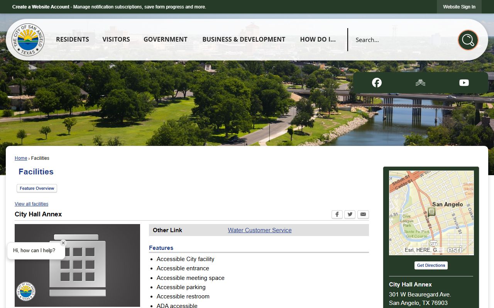Open the Residents menu
Screen dimensions: 494x308
73,39
